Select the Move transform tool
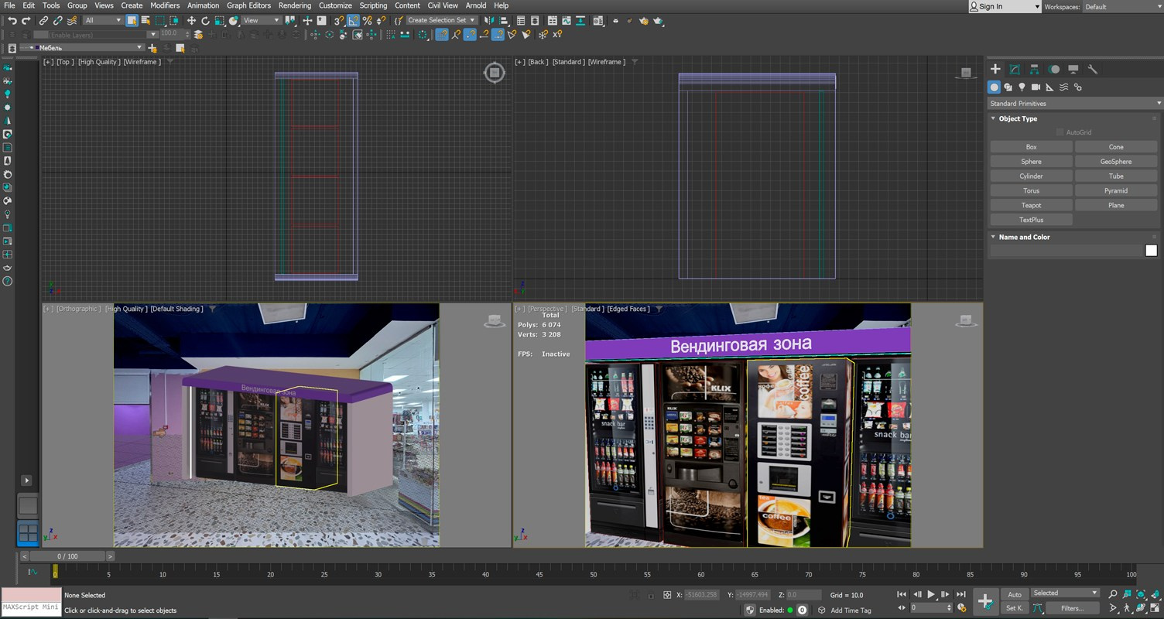Viewport: 1164px width, 619px height. click(x=191, y=21)
